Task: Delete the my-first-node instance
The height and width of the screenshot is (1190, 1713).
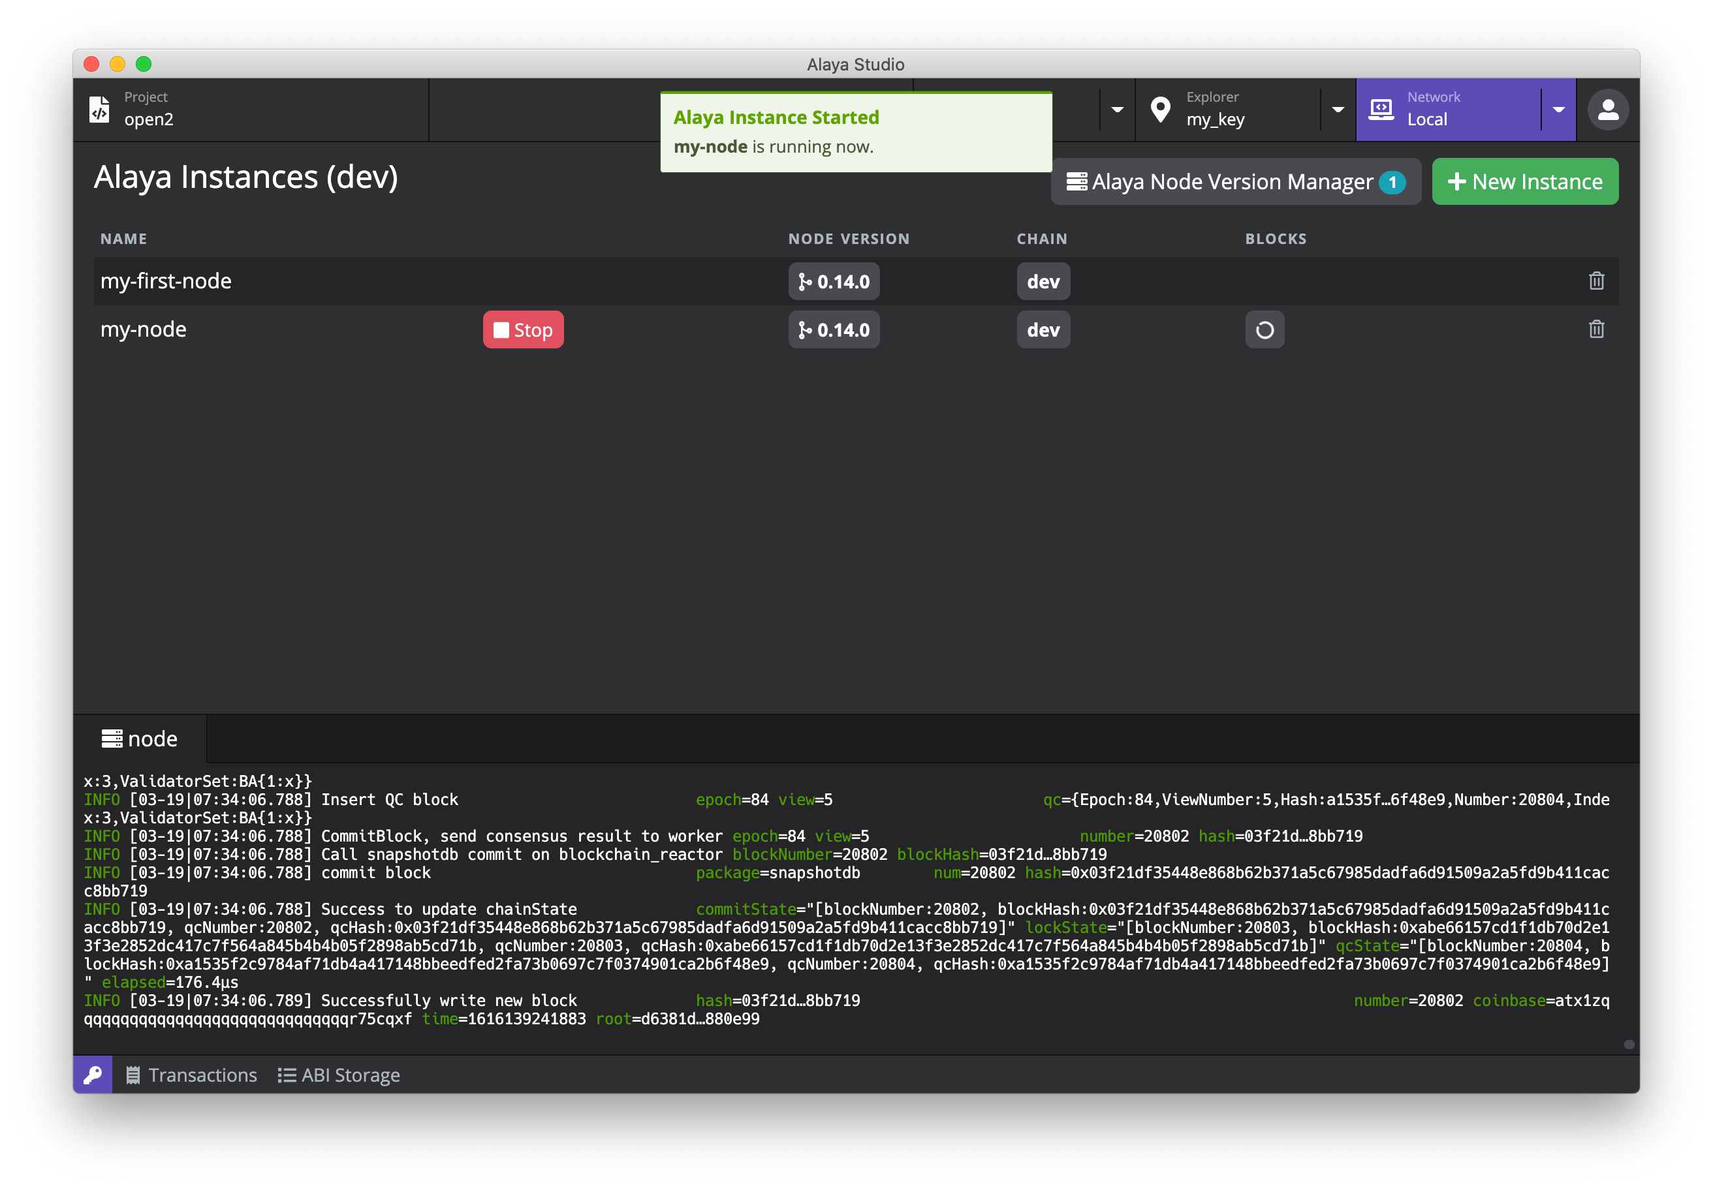Action: pos(1596,281)
